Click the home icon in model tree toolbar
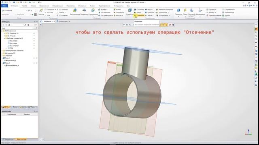This screenshot has width=259, height=145. (x=9, y=25)
